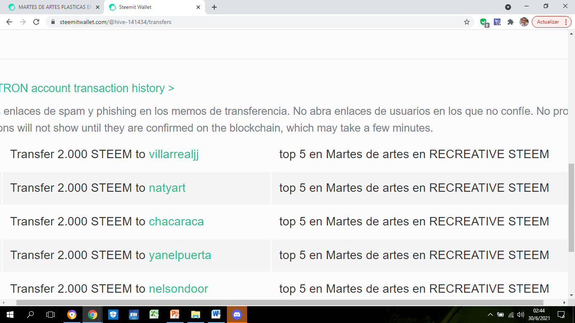The height and width of the screenshot is (323, 575).
Task: Open the taskbar clock showing 02:44
Action: coord(539,315)
